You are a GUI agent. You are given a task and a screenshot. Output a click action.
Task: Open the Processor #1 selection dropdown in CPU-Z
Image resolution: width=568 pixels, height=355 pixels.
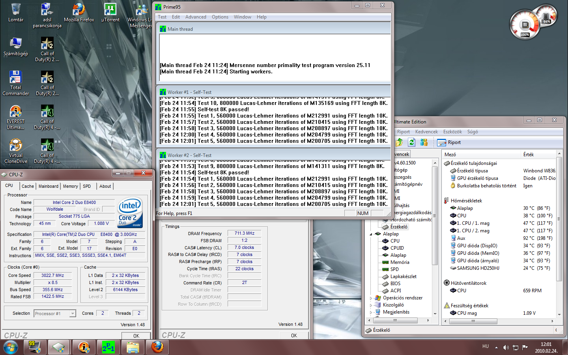(55, 314)
